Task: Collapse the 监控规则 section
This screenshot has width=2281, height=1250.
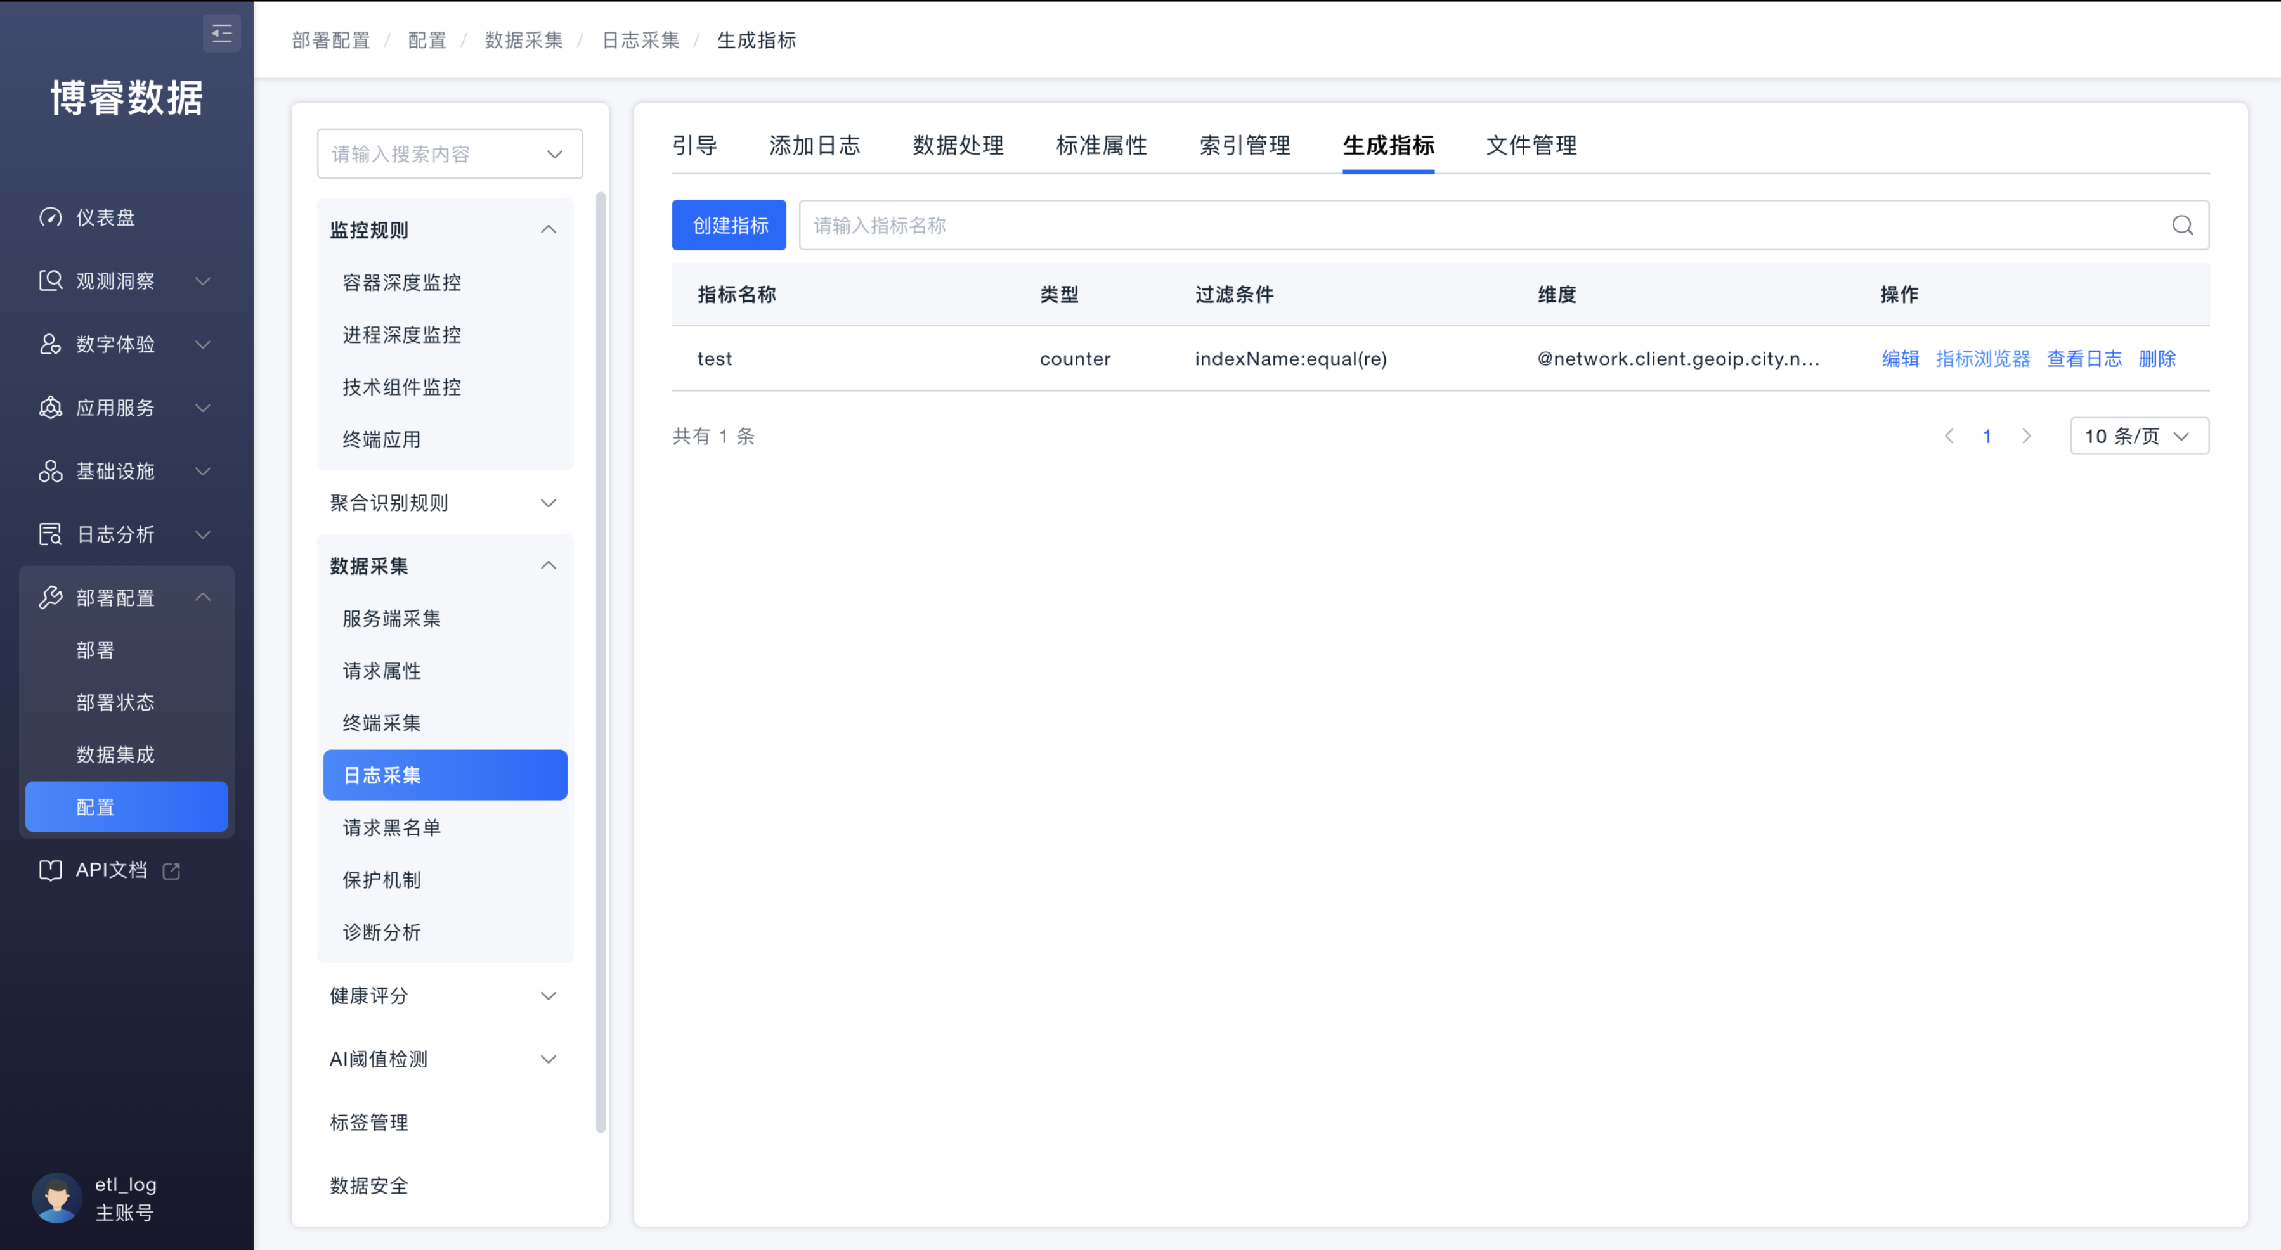Action: click(x=548, y=229)
